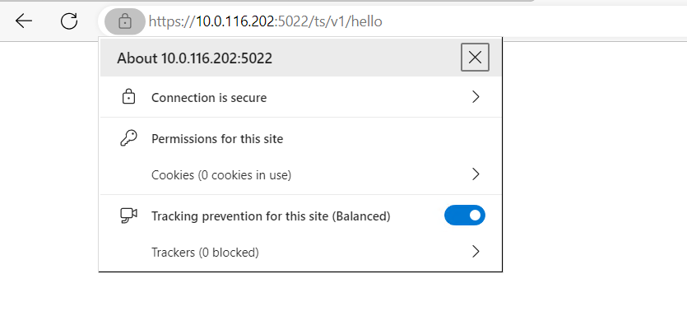Click the /ts/v1/hello path in URL
The width and height of the screenshot is (687, 320).
346,21
